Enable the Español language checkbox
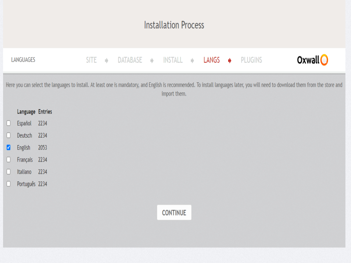The height and width of the screenshot is (263, 351). [8, 123]
